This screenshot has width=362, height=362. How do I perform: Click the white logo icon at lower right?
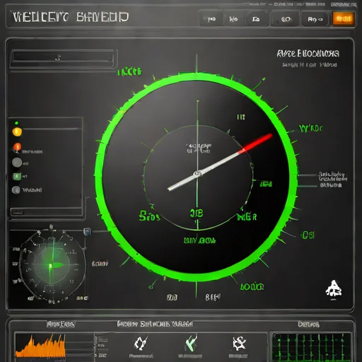point(334,288)
